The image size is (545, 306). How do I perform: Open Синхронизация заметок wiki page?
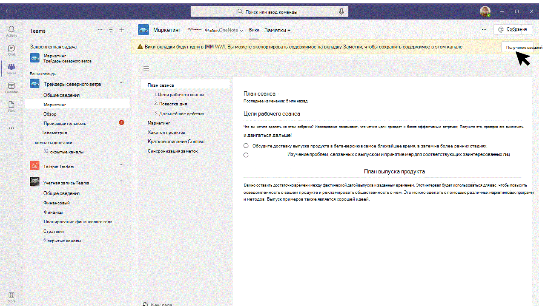(173, 151)
